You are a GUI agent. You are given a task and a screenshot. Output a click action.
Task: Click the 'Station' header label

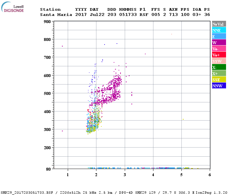tap(50, 9)
